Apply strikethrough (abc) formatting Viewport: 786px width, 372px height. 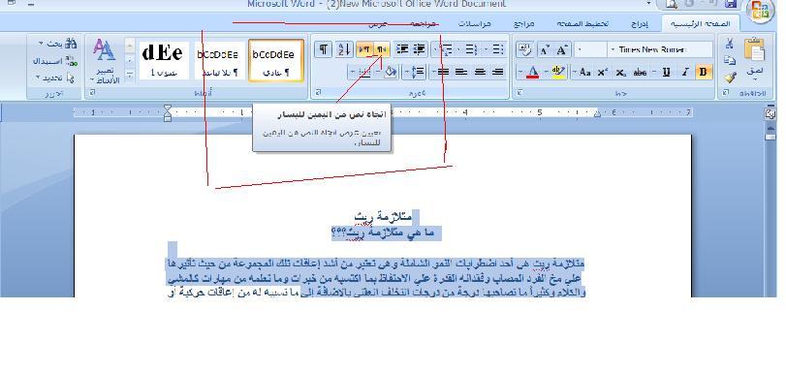click(x=640, y=73)
